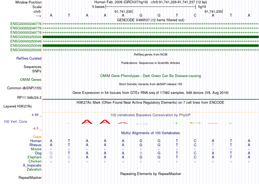This screenshot has width=259, height=184.
Task: Select the Scale track label
Action: coord(37,7)
